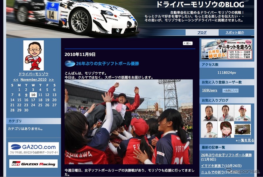
Task: Open the young driver's blog portrait in bottom row
Action: click(209, 129)
